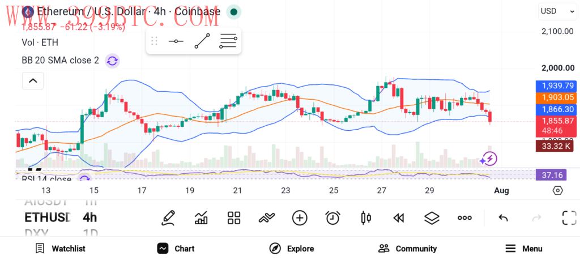Viewport: 580px width, 261px height.
Task: Select the horizontal line tool with the single-point icon
Action: [176, 41]
